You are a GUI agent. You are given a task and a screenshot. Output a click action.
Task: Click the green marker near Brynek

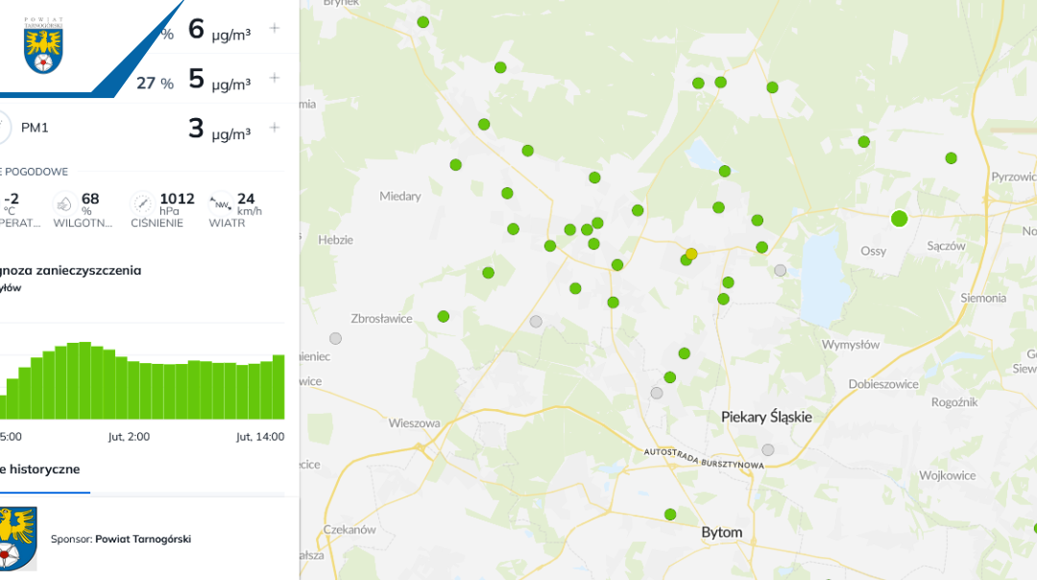tap(422, 22)
